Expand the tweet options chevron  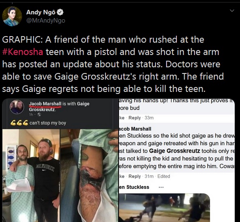click(x=232, y=11)
